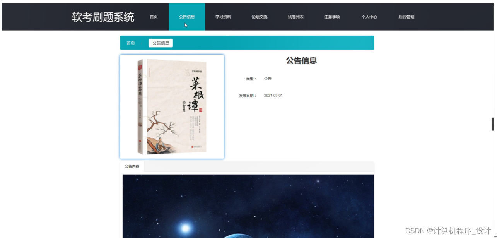Click the 公告信息 heading text
The width and height of the screenshot is (497, 238).
(x=301, y=60)
